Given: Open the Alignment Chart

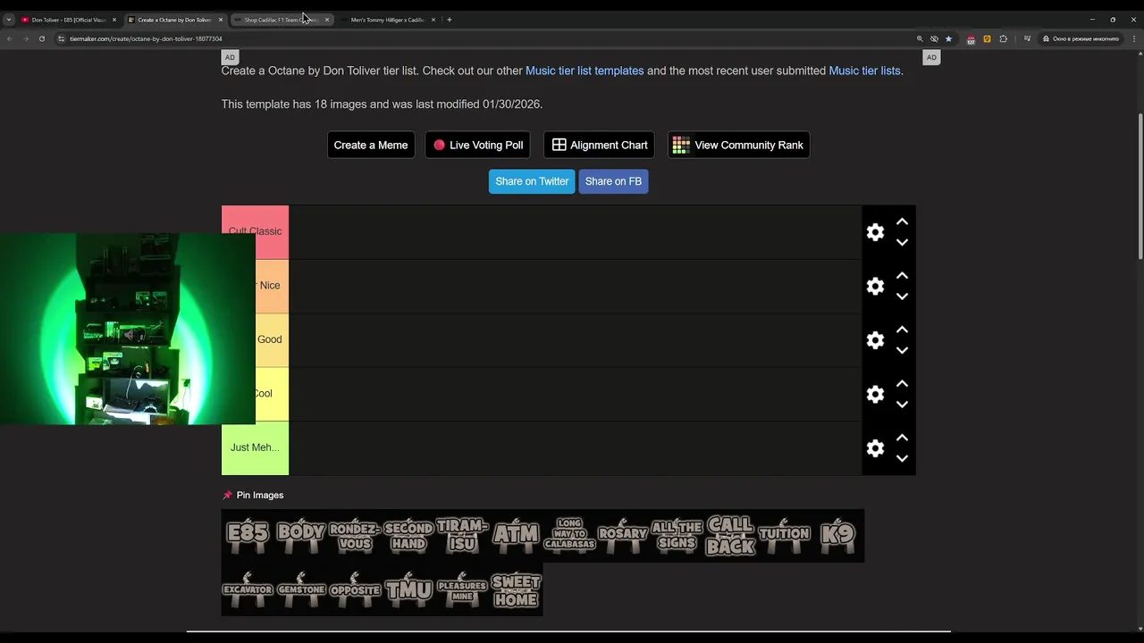Looking at the screenshot, I should 599,145.
